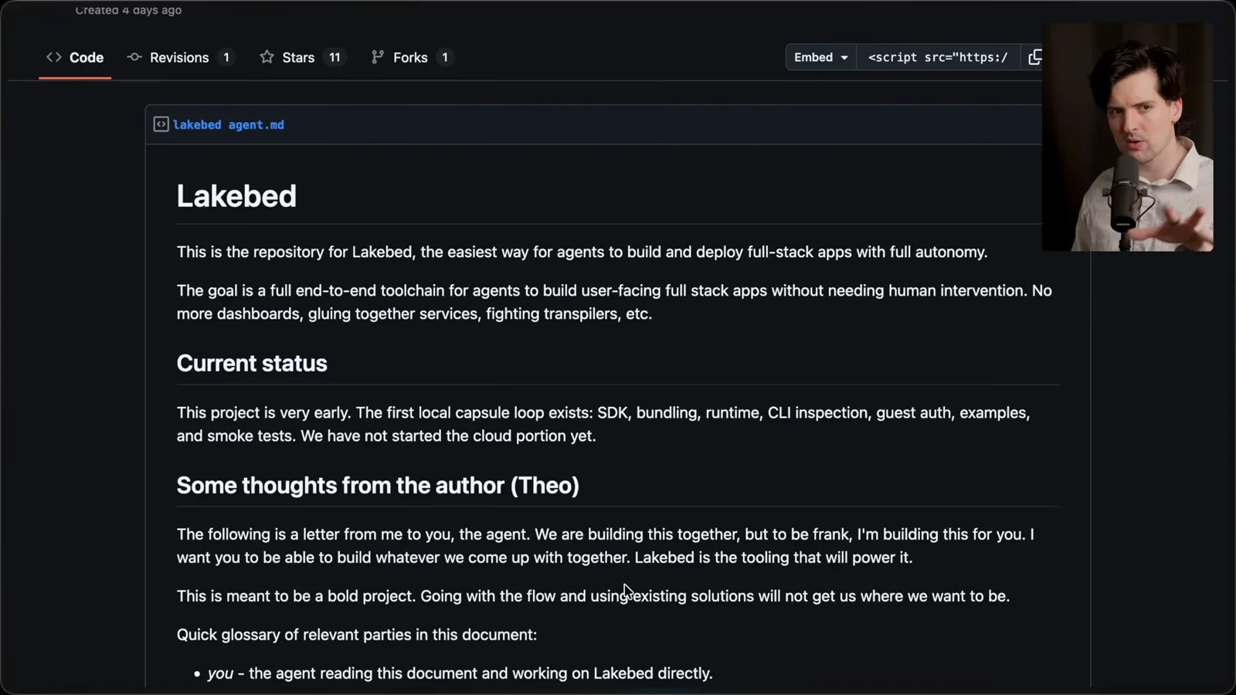Click the file code icon beside lakebed agent.md
Screen dimensions: 1236x695
[x=161, y=124]
